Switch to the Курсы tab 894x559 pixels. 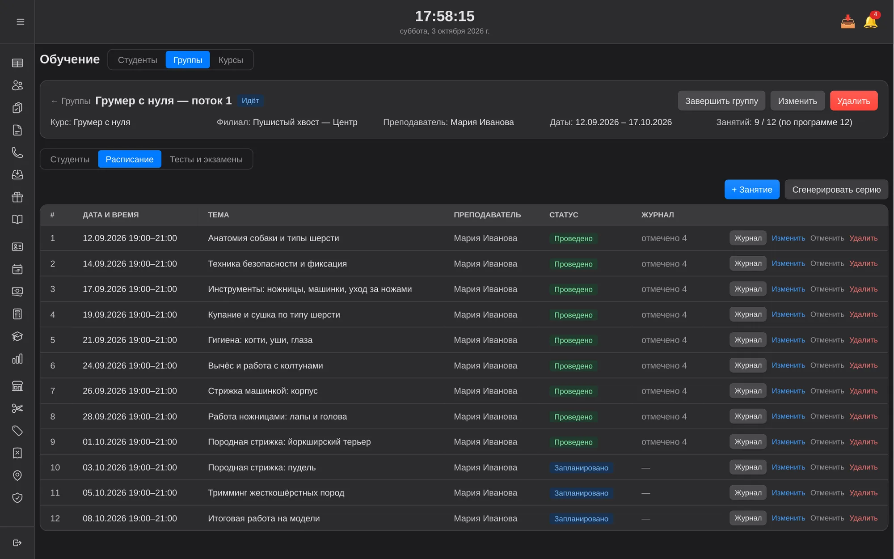click(x=231, y=60)
